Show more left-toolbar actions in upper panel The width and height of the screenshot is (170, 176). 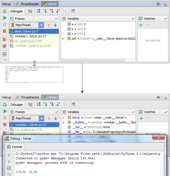(x=5, y=60)
